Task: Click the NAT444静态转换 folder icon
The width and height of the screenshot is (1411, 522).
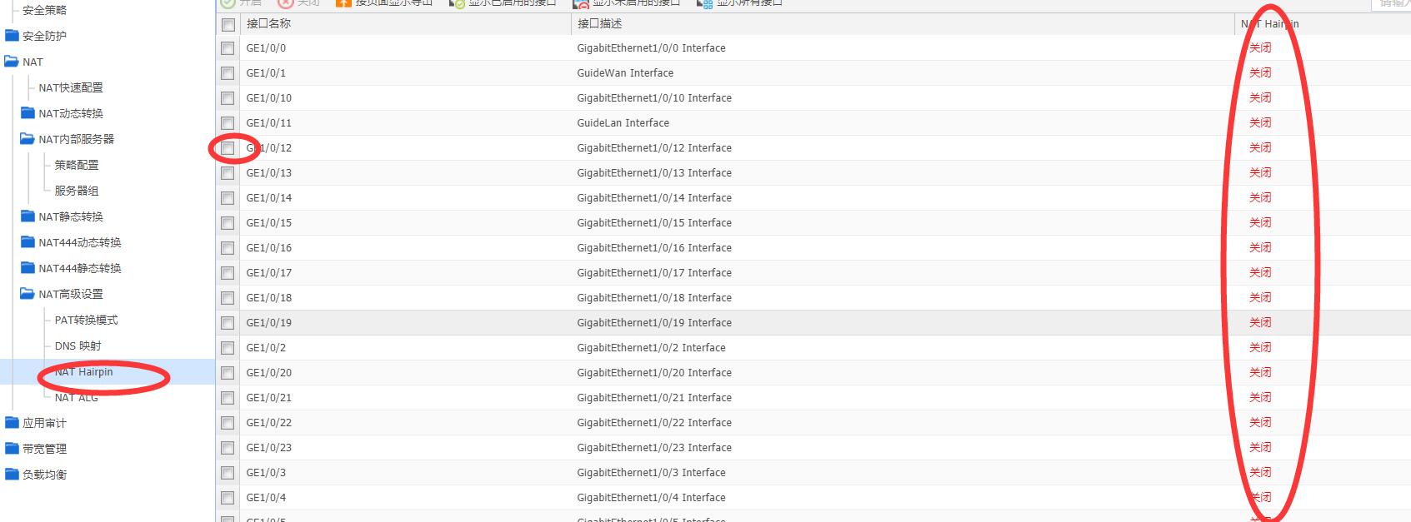Action: pos(28,268)
